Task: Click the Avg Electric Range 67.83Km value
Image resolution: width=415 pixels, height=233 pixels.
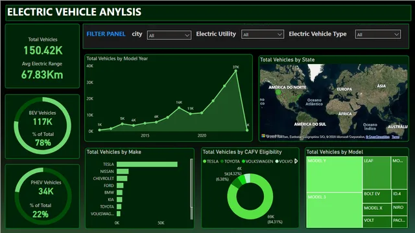Action: coord(42,75)
